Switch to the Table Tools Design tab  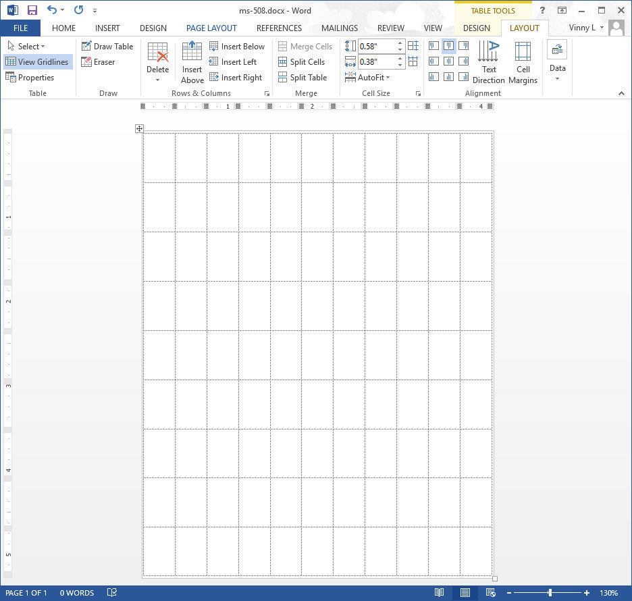[477, 28]
